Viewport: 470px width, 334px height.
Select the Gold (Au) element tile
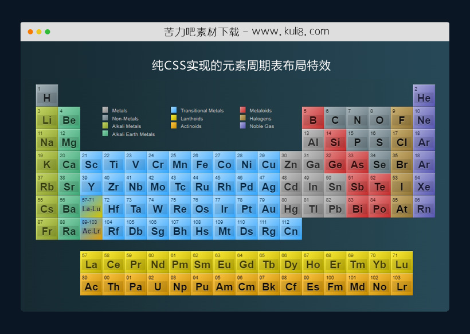click(x=269, y=208)
